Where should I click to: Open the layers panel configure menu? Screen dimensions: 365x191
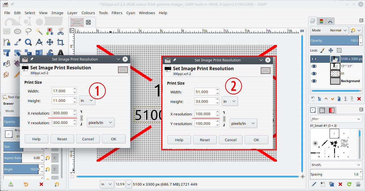pyautogui.click(x=361, y=20)
